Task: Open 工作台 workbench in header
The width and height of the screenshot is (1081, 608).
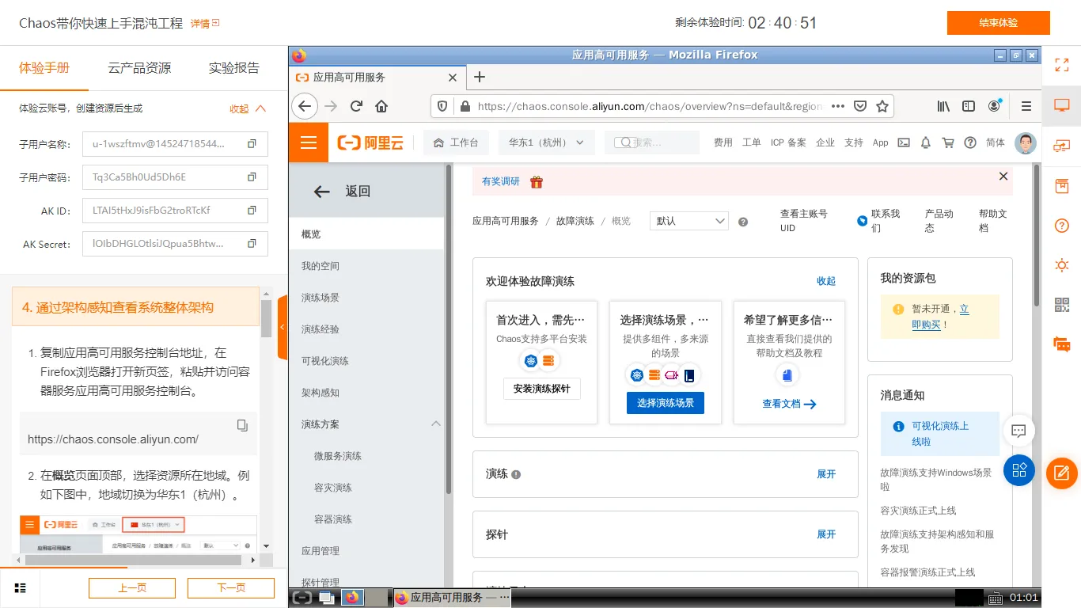Action: click(456, 142)
